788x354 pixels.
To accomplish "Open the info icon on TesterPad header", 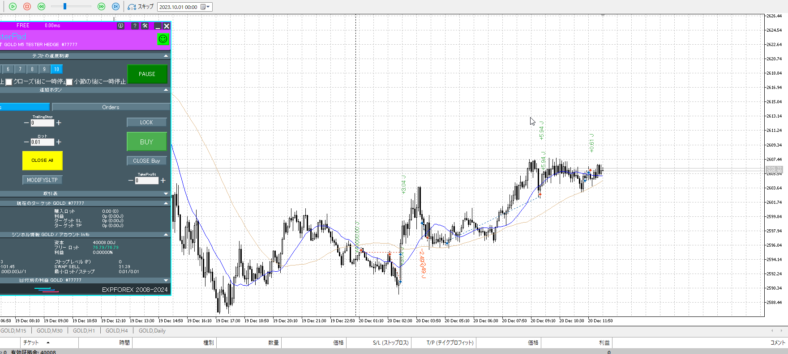I will [x=121, y=26].
